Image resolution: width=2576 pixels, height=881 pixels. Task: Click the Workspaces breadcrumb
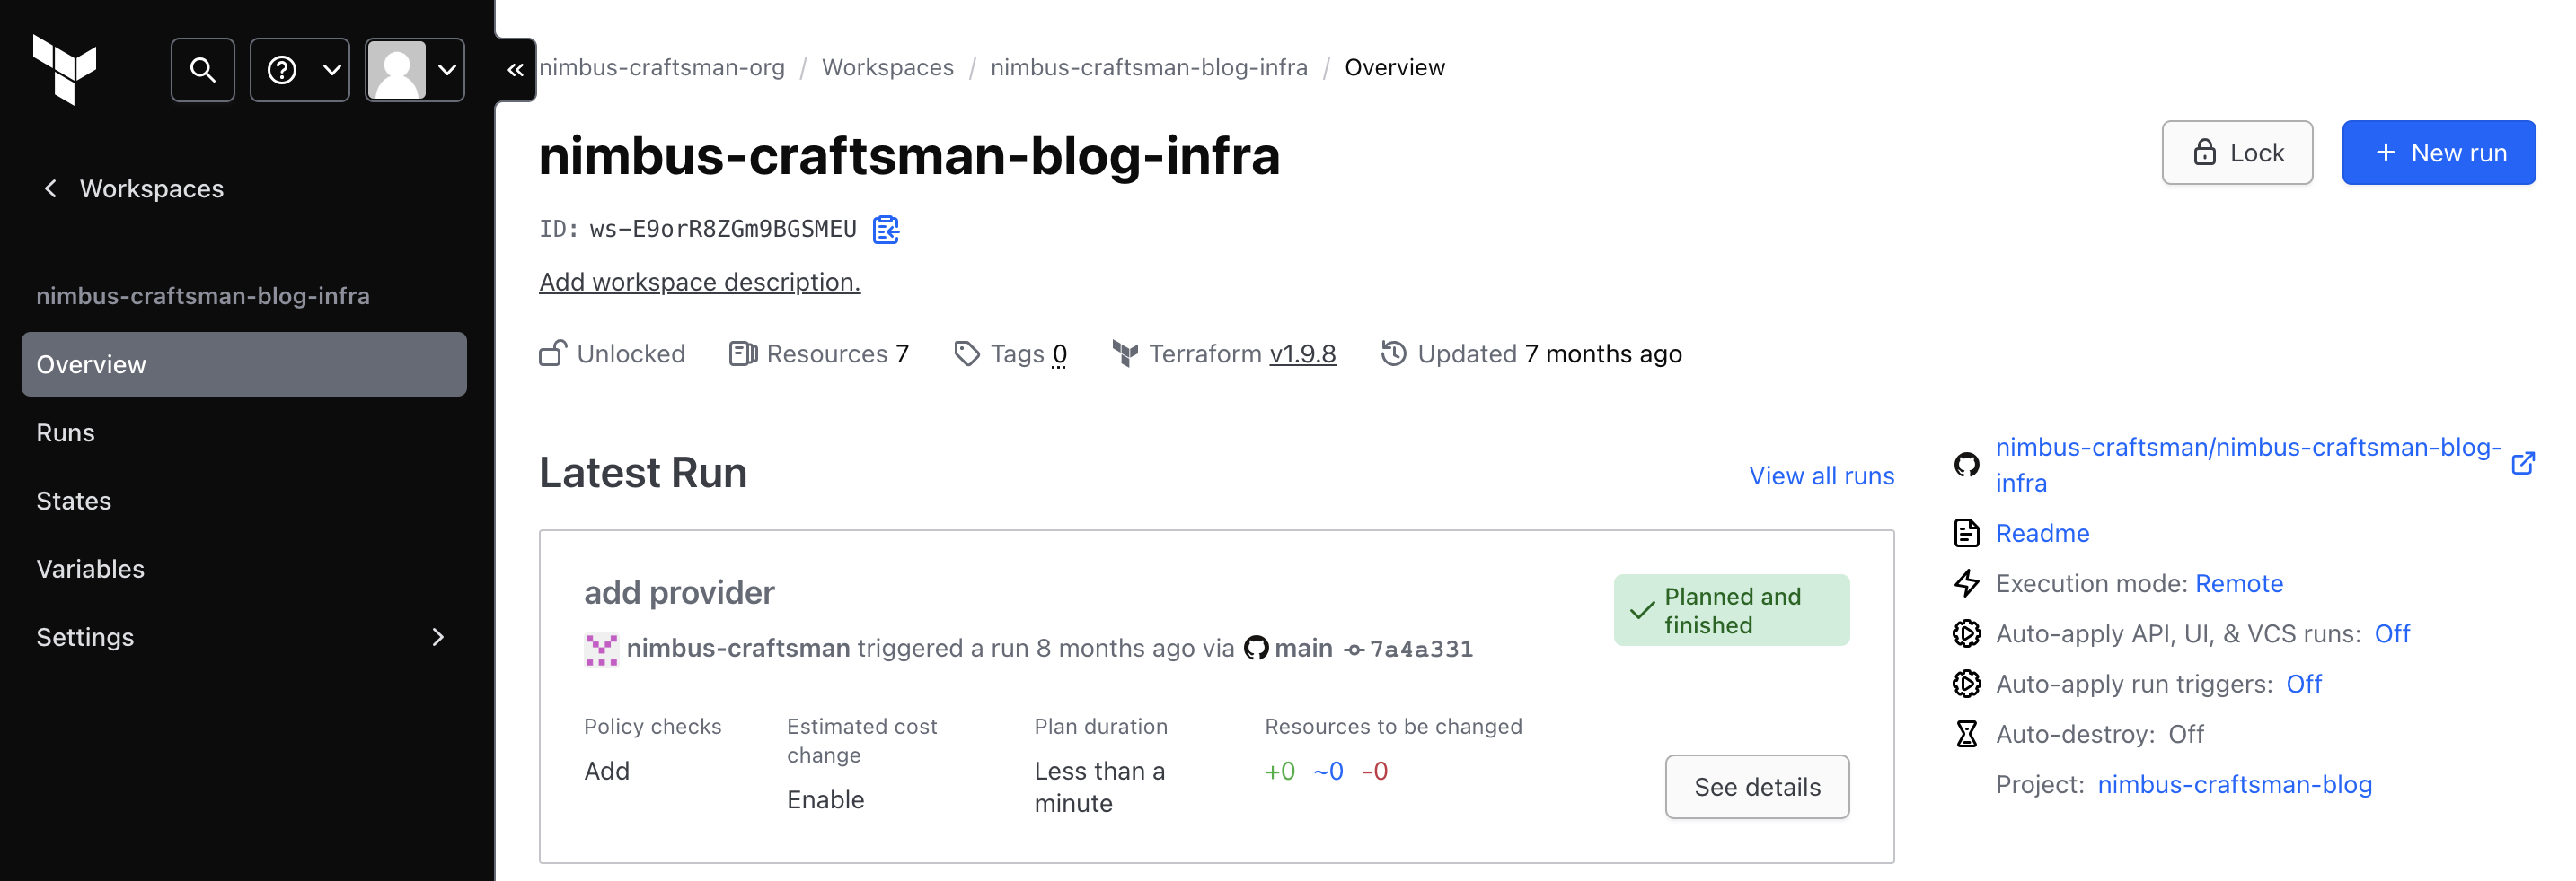(888, 68)
